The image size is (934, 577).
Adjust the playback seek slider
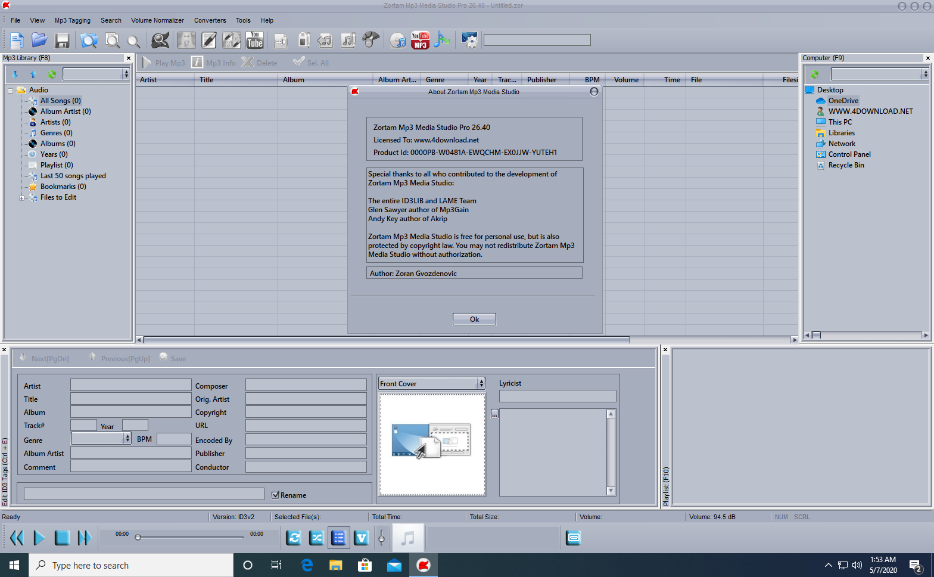pos(189,537)
